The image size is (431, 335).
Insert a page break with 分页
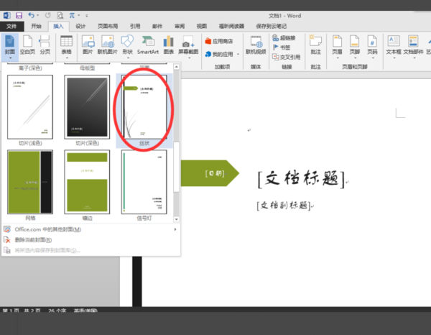coord(45,45)
